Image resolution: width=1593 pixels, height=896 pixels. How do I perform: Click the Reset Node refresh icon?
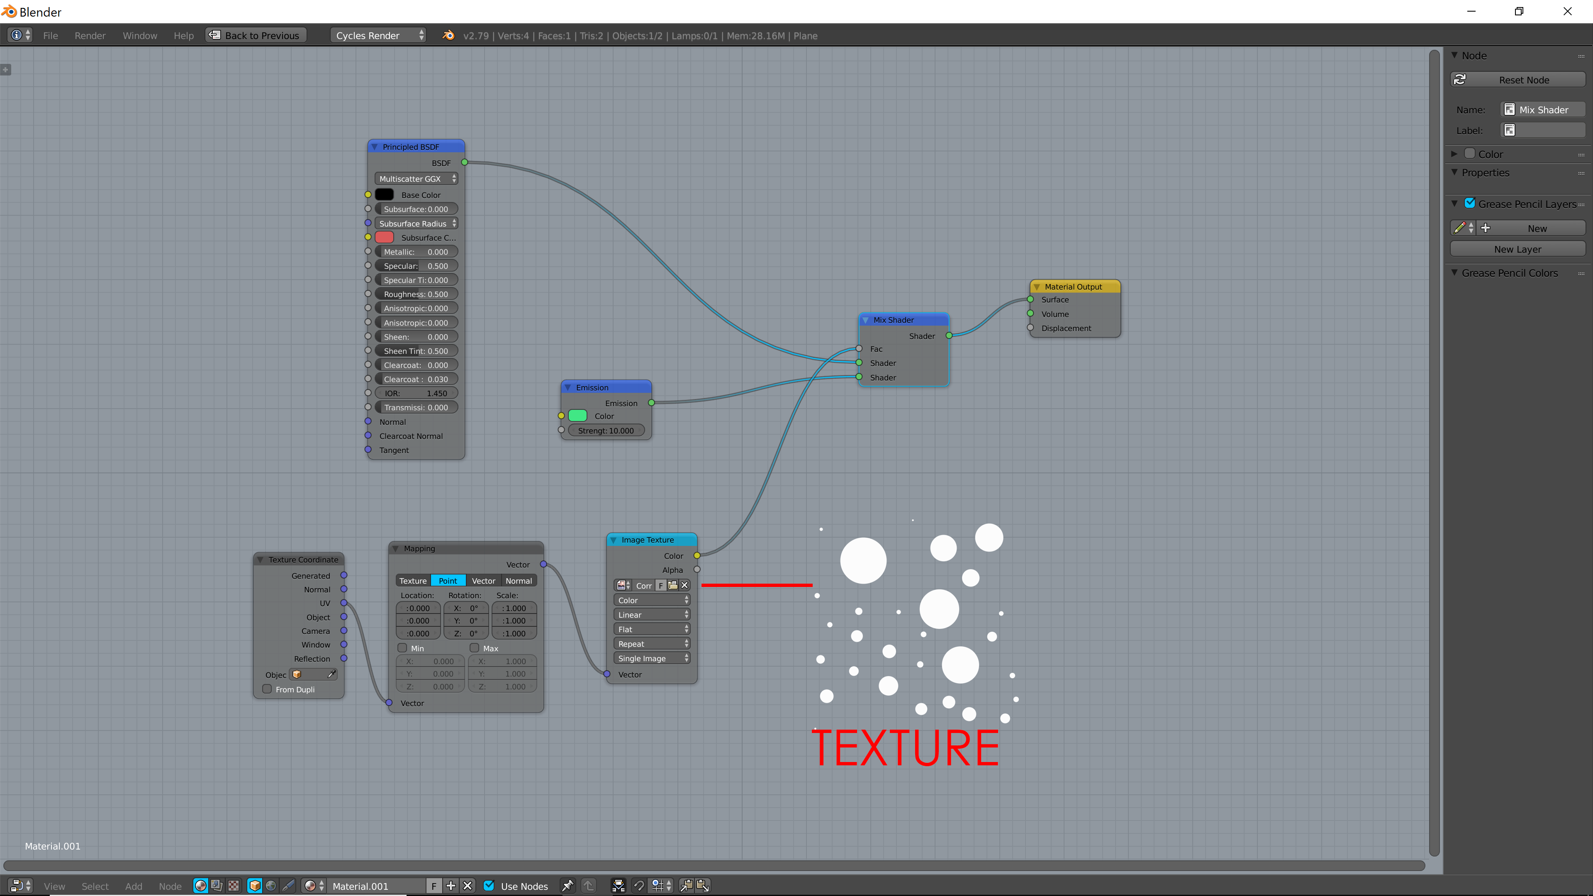coord(1460,79)
